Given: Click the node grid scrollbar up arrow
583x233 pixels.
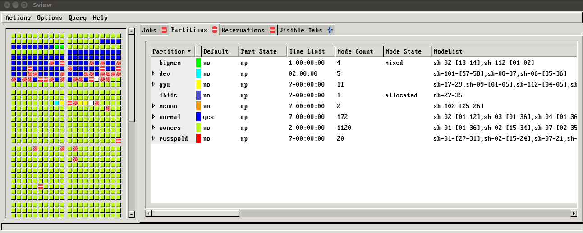Looking at the screenshot, I should pos(131,31).
